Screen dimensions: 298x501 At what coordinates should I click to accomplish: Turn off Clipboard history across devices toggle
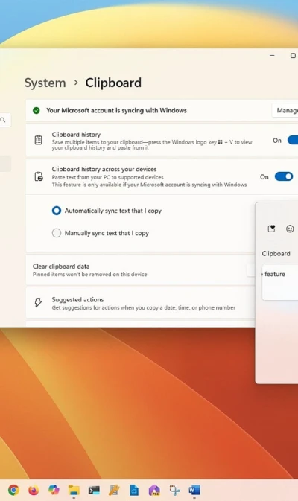click(284, 176)
